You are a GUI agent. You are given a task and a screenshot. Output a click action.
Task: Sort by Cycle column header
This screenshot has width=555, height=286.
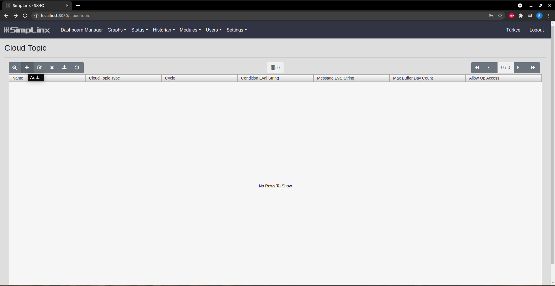tap(199, 78)
